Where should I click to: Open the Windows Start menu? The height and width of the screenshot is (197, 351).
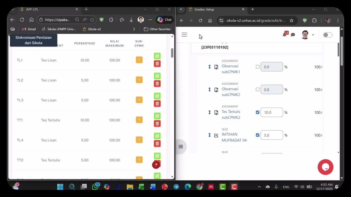click(x=60, y=187)
